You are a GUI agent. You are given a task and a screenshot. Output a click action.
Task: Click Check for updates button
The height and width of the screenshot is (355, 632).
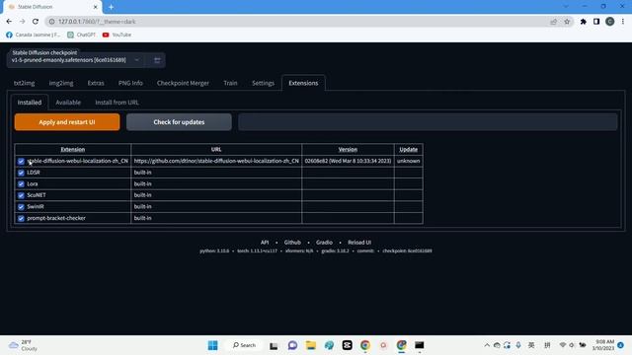179,122
